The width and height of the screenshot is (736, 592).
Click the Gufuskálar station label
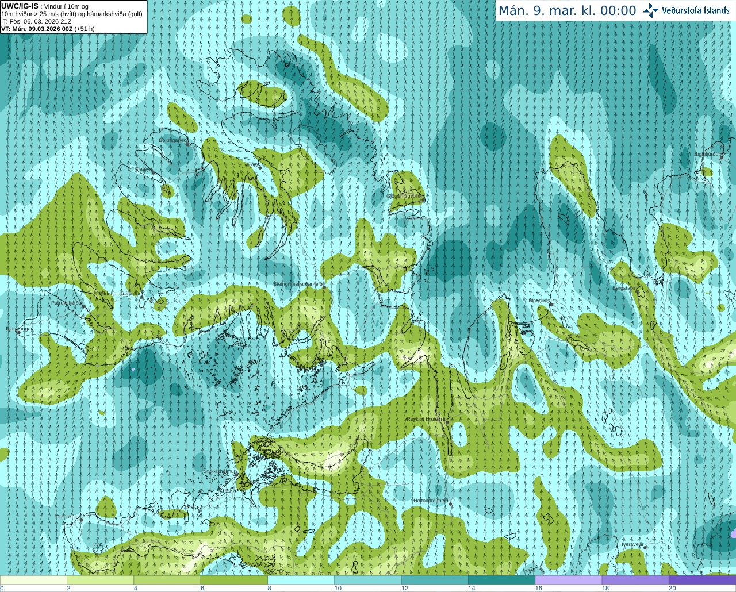[67, 517]
